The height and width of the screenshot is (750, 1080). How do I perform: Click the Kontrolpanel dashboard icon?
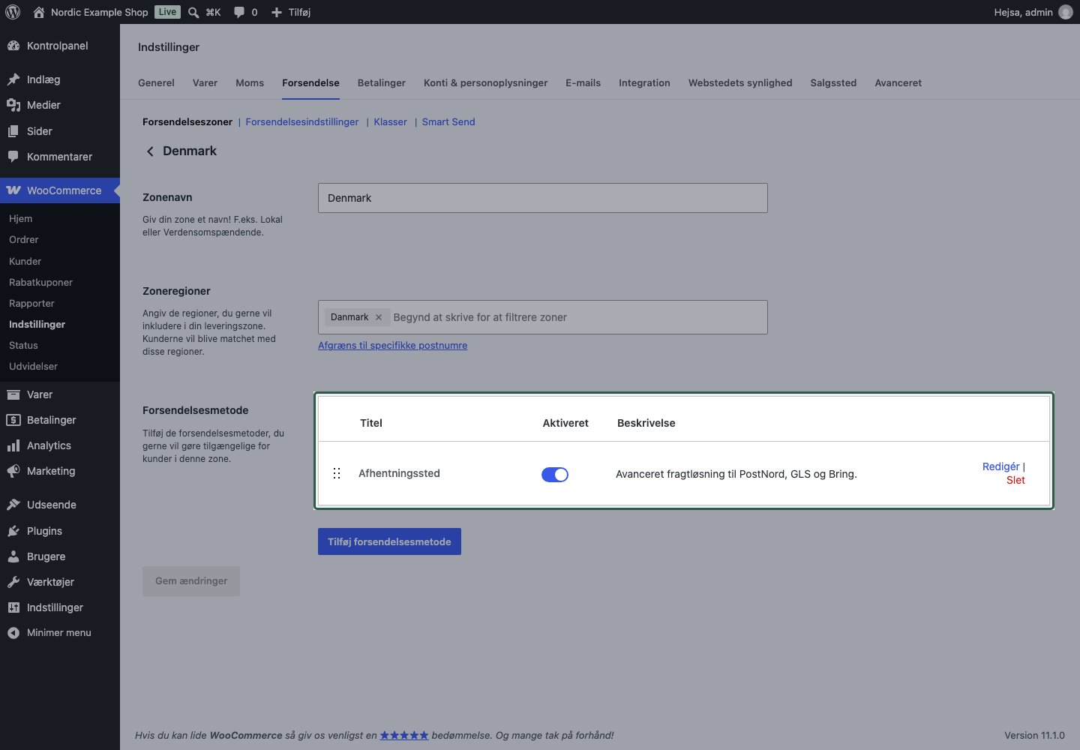13,46
